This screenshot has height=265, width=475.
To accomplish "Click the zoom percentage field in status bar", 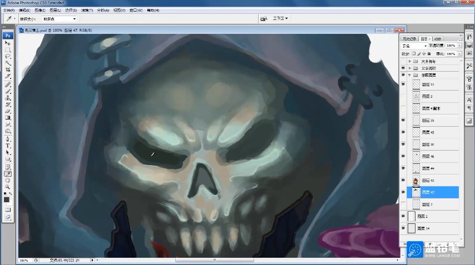I will click(25, 260).
